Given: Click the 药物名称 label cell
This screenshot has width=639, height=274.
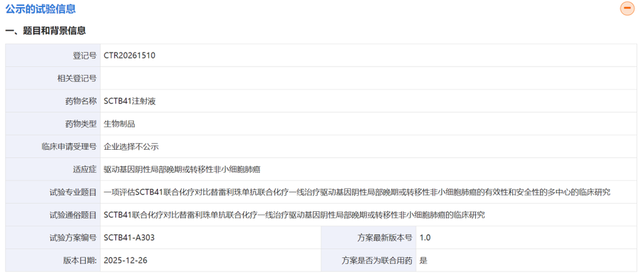Looking at the screenshot, I should [53, 101].
